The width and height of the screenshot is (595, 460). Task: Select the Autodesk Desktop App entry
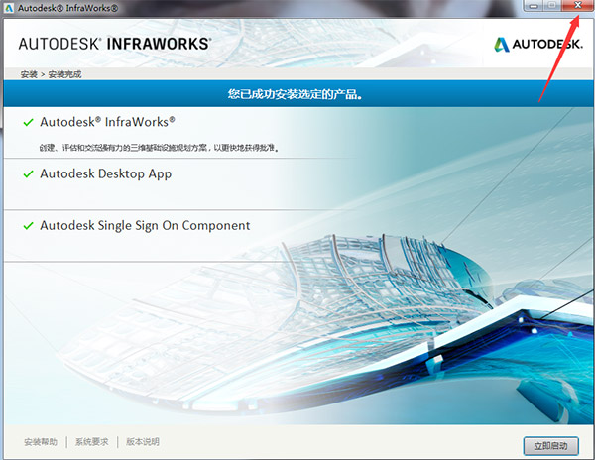(106, 173)
